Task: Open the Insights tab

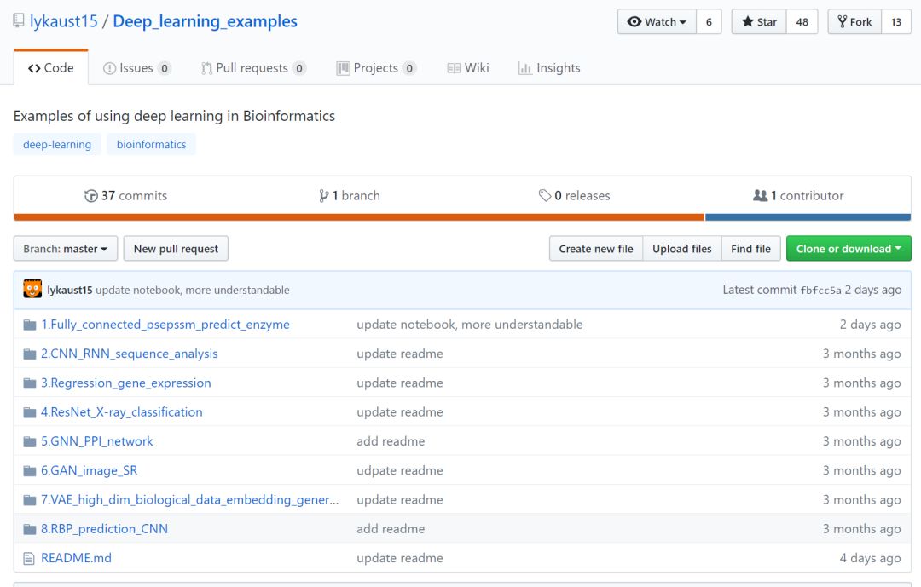Action: [549, 68]
